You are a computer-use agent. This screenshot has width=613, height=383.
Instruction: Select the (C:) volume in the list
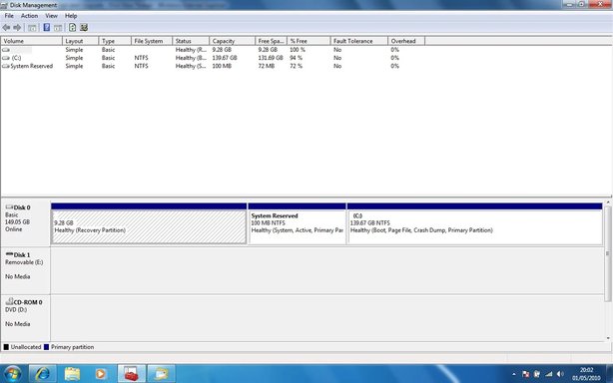(x=16, y=58)
